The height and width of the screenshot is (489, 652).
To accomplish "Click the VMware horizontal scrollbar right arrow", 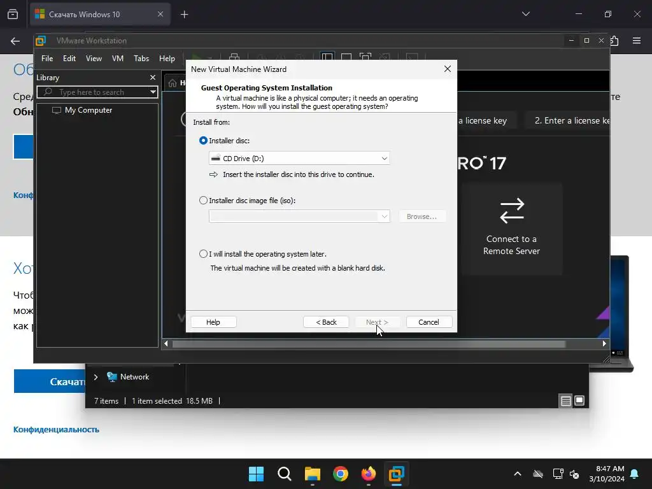I will pyautogui.click(x=604, y=344).
